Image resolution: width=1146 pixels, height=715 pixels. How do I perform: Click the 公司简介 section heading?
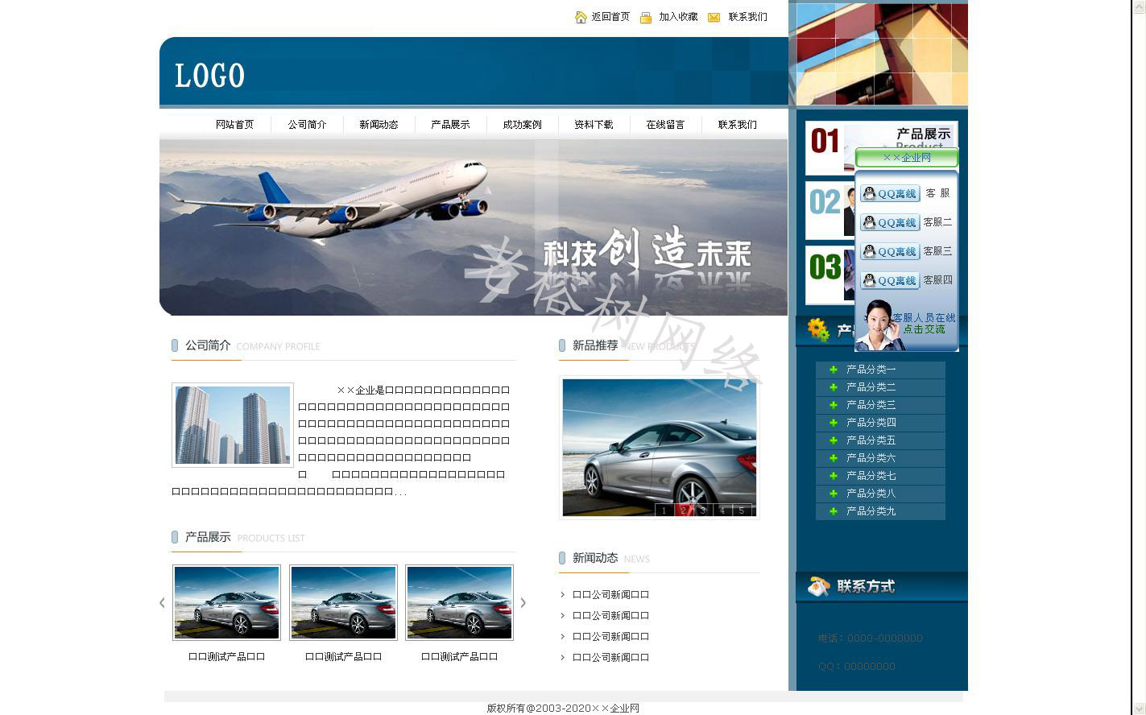(x=208, y=345)
